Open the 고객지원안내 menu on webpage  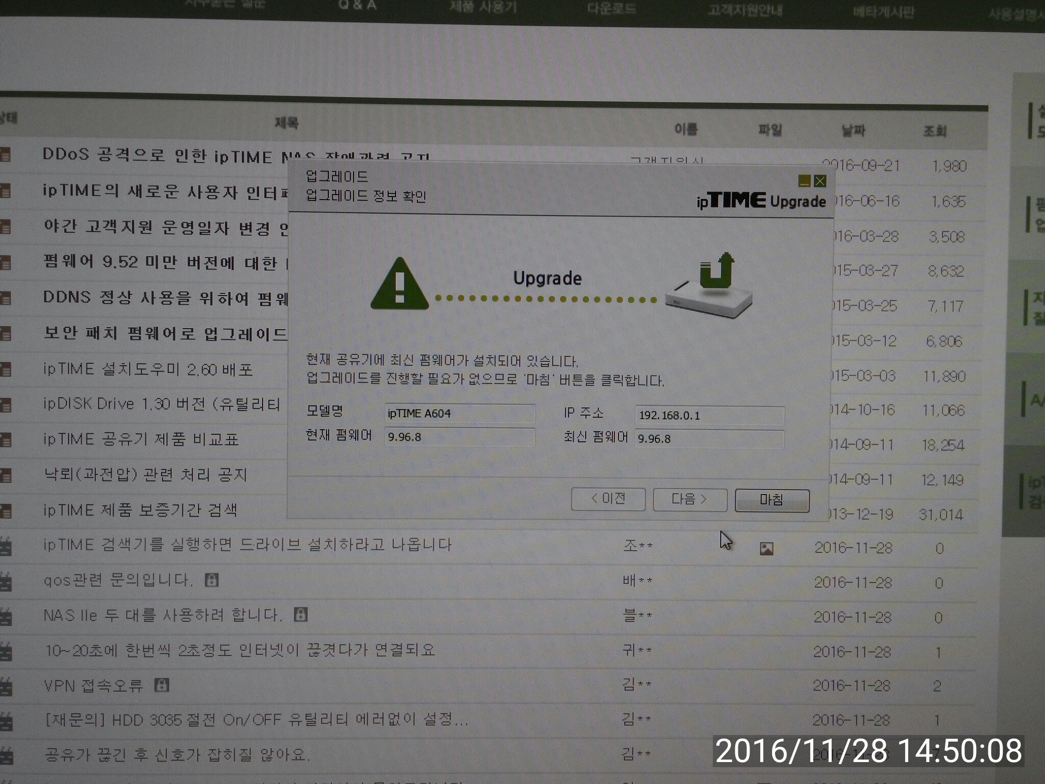[x=745, y=10]
